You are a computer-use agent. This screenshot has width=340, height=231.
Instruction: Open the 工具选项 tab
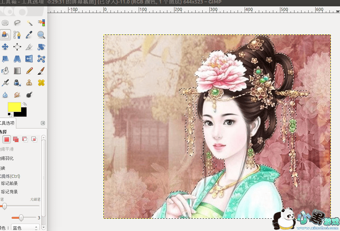pyautogui.click(x=7, y=123)
